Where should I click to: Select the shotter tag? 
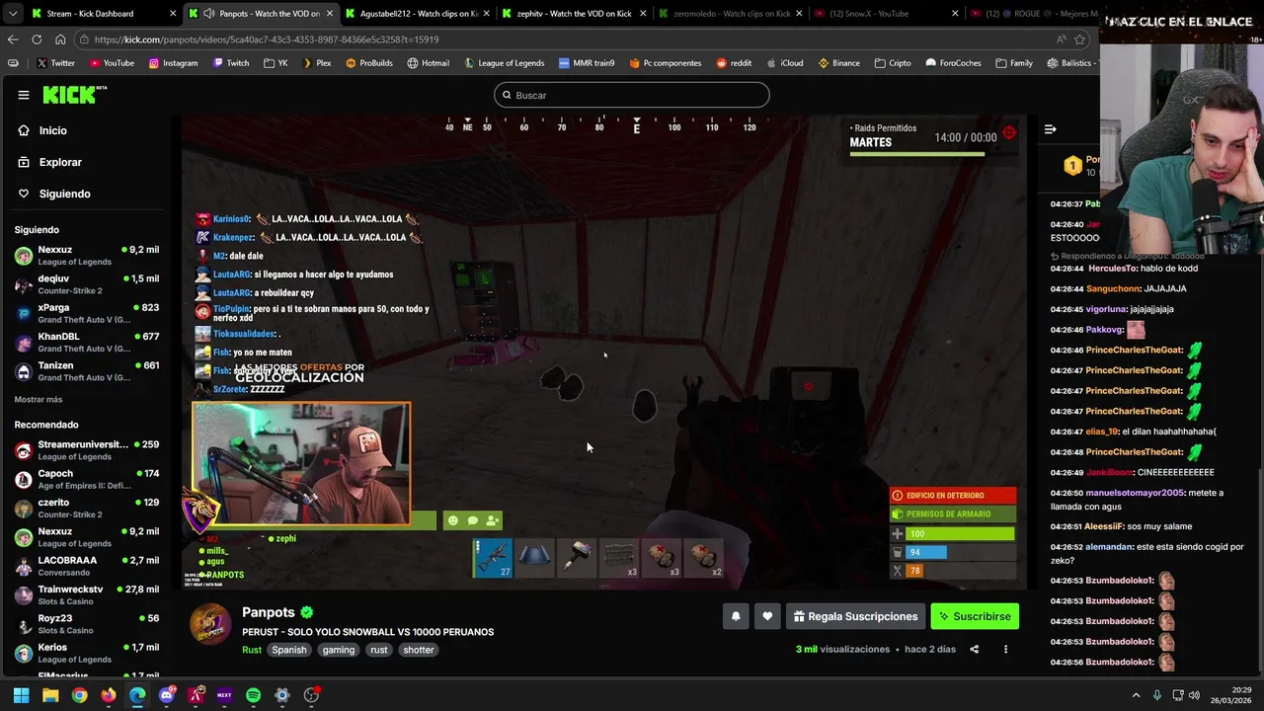[419, 650]
